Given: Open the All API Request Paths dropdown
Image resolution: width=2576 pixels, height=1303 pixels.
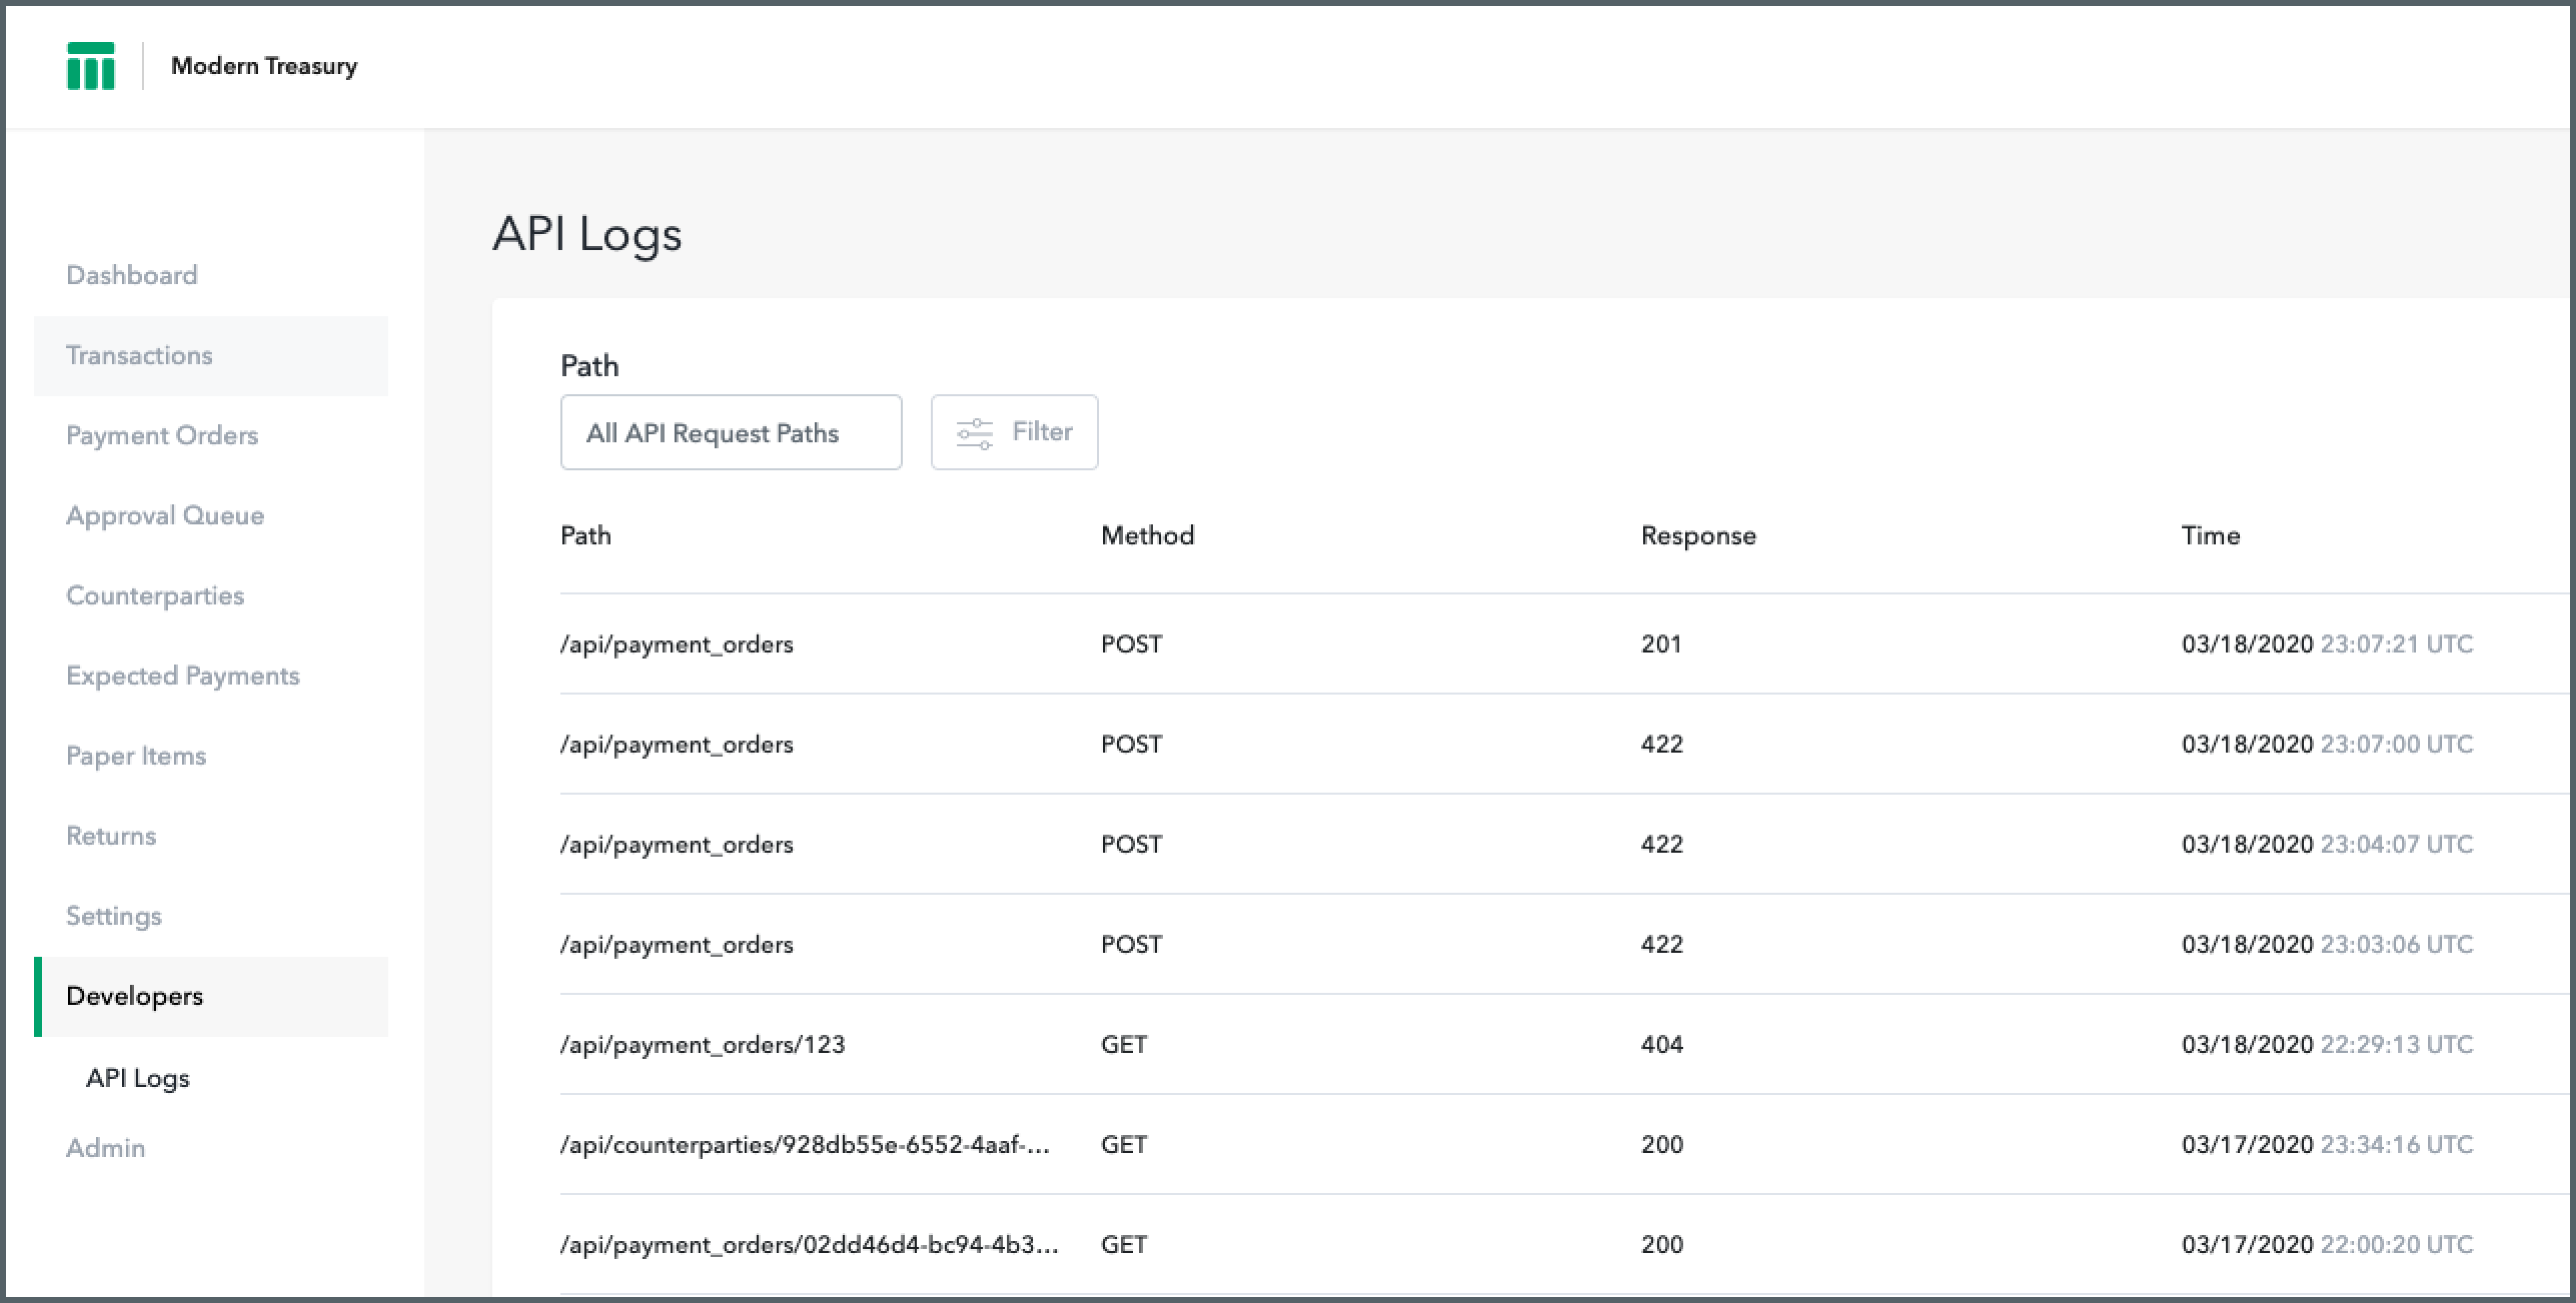Looking at the screenshot, I should point(730,432).
